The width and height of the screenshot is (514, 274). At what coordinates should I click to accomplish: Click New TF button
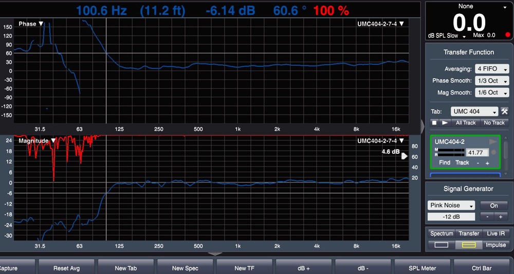coord(245,268)
